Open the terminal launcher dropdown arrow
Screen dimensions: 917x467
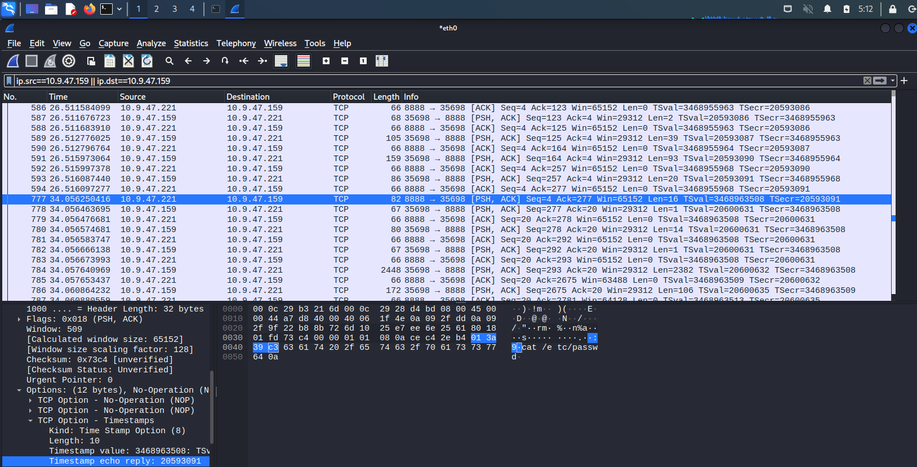[119, 9]
